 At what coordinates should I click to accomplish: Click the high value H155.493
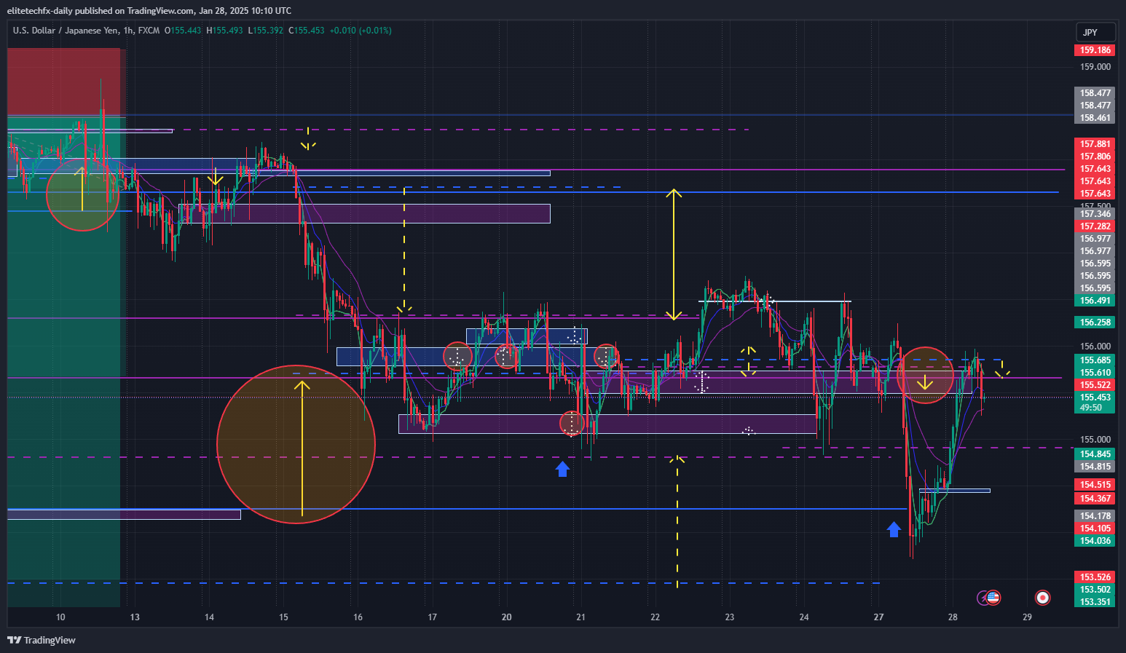point(224,31)
